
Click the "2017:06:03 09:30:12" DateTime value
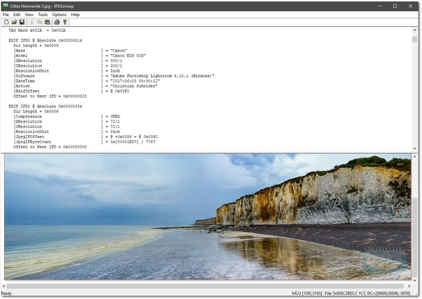(135, 81)
